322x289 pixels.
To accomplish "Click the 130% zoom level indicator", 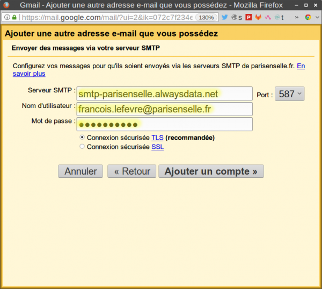I will (x=207, y=17).
